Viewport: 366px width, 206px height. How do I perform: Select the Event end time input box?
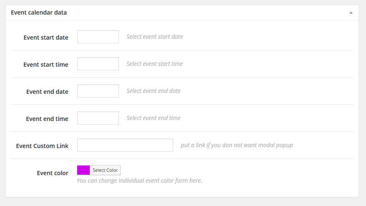click(98, 118)
